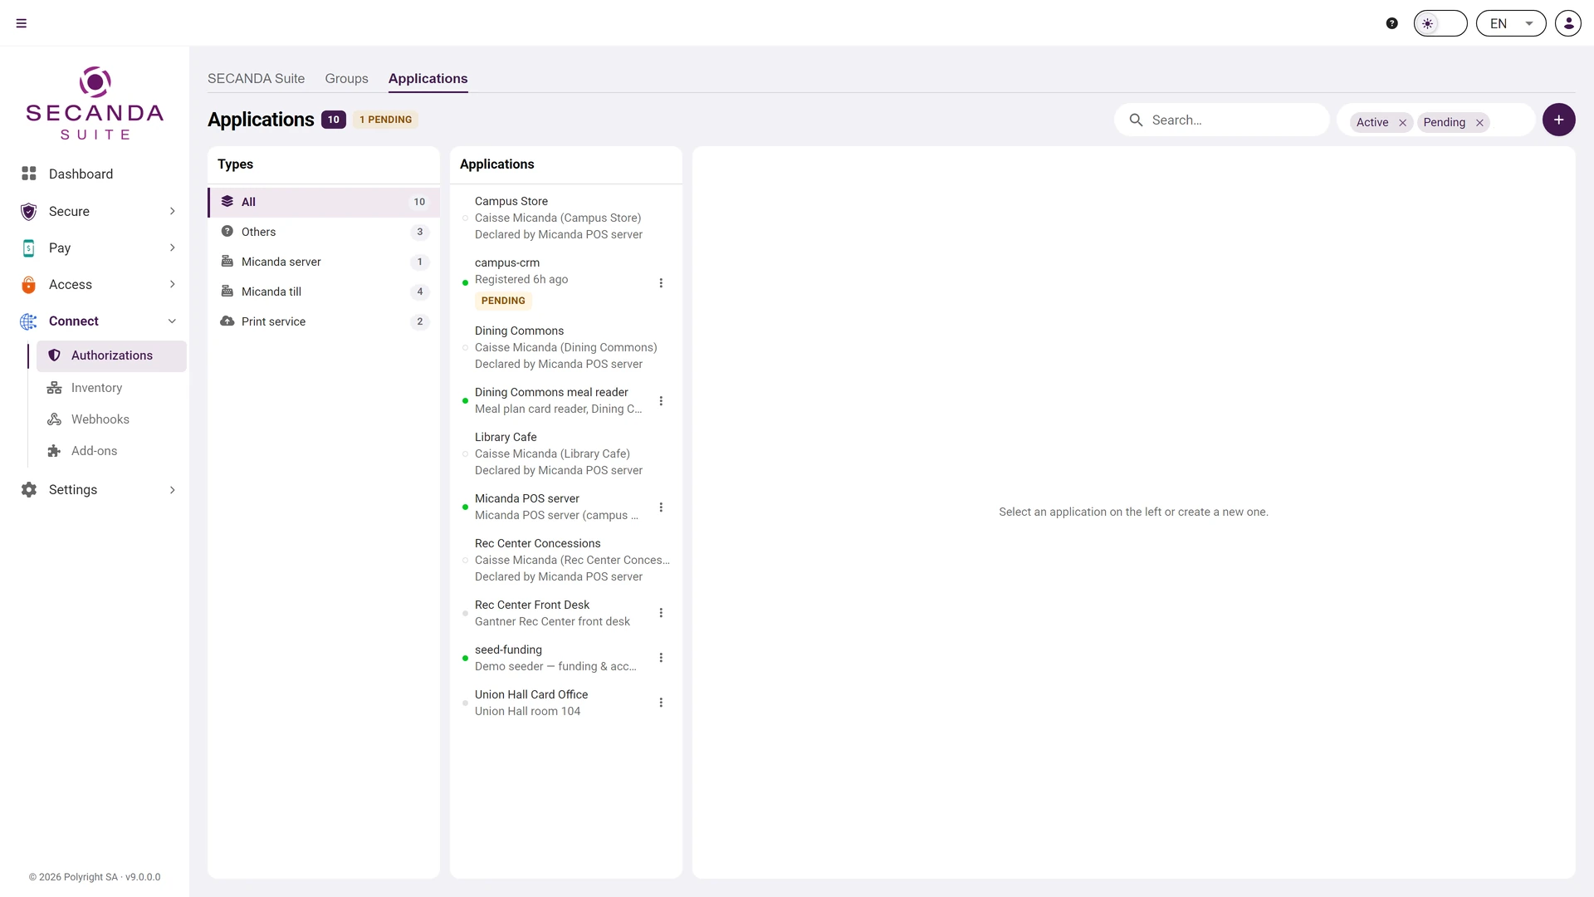
Task: Click the Settings gear icon
Action: coord(29,490)
